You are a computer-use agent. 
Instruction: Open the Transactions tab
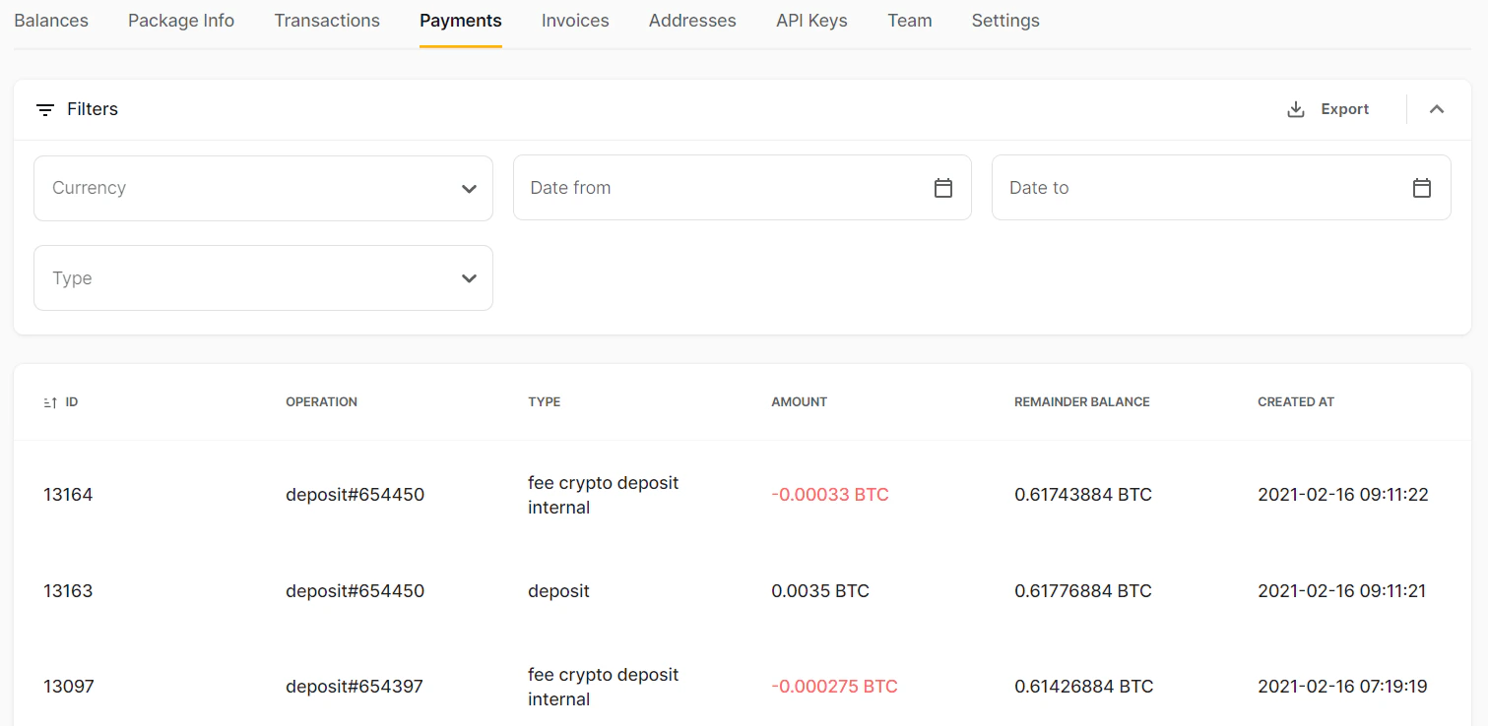[x=327, y=21]
